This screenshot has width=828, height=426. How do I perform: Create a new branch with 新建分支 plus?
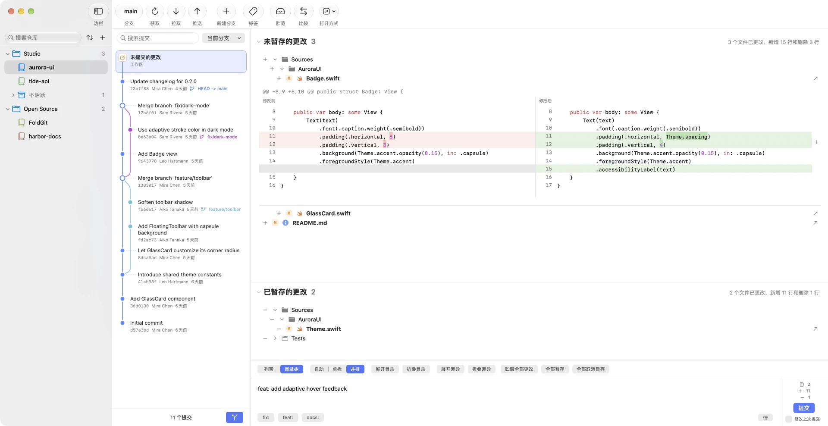[x=226, y=11]
